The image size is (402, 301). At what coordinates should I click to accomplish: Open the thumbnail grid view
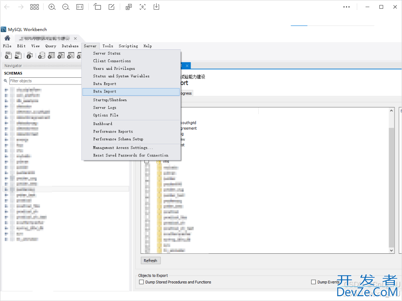34,7
